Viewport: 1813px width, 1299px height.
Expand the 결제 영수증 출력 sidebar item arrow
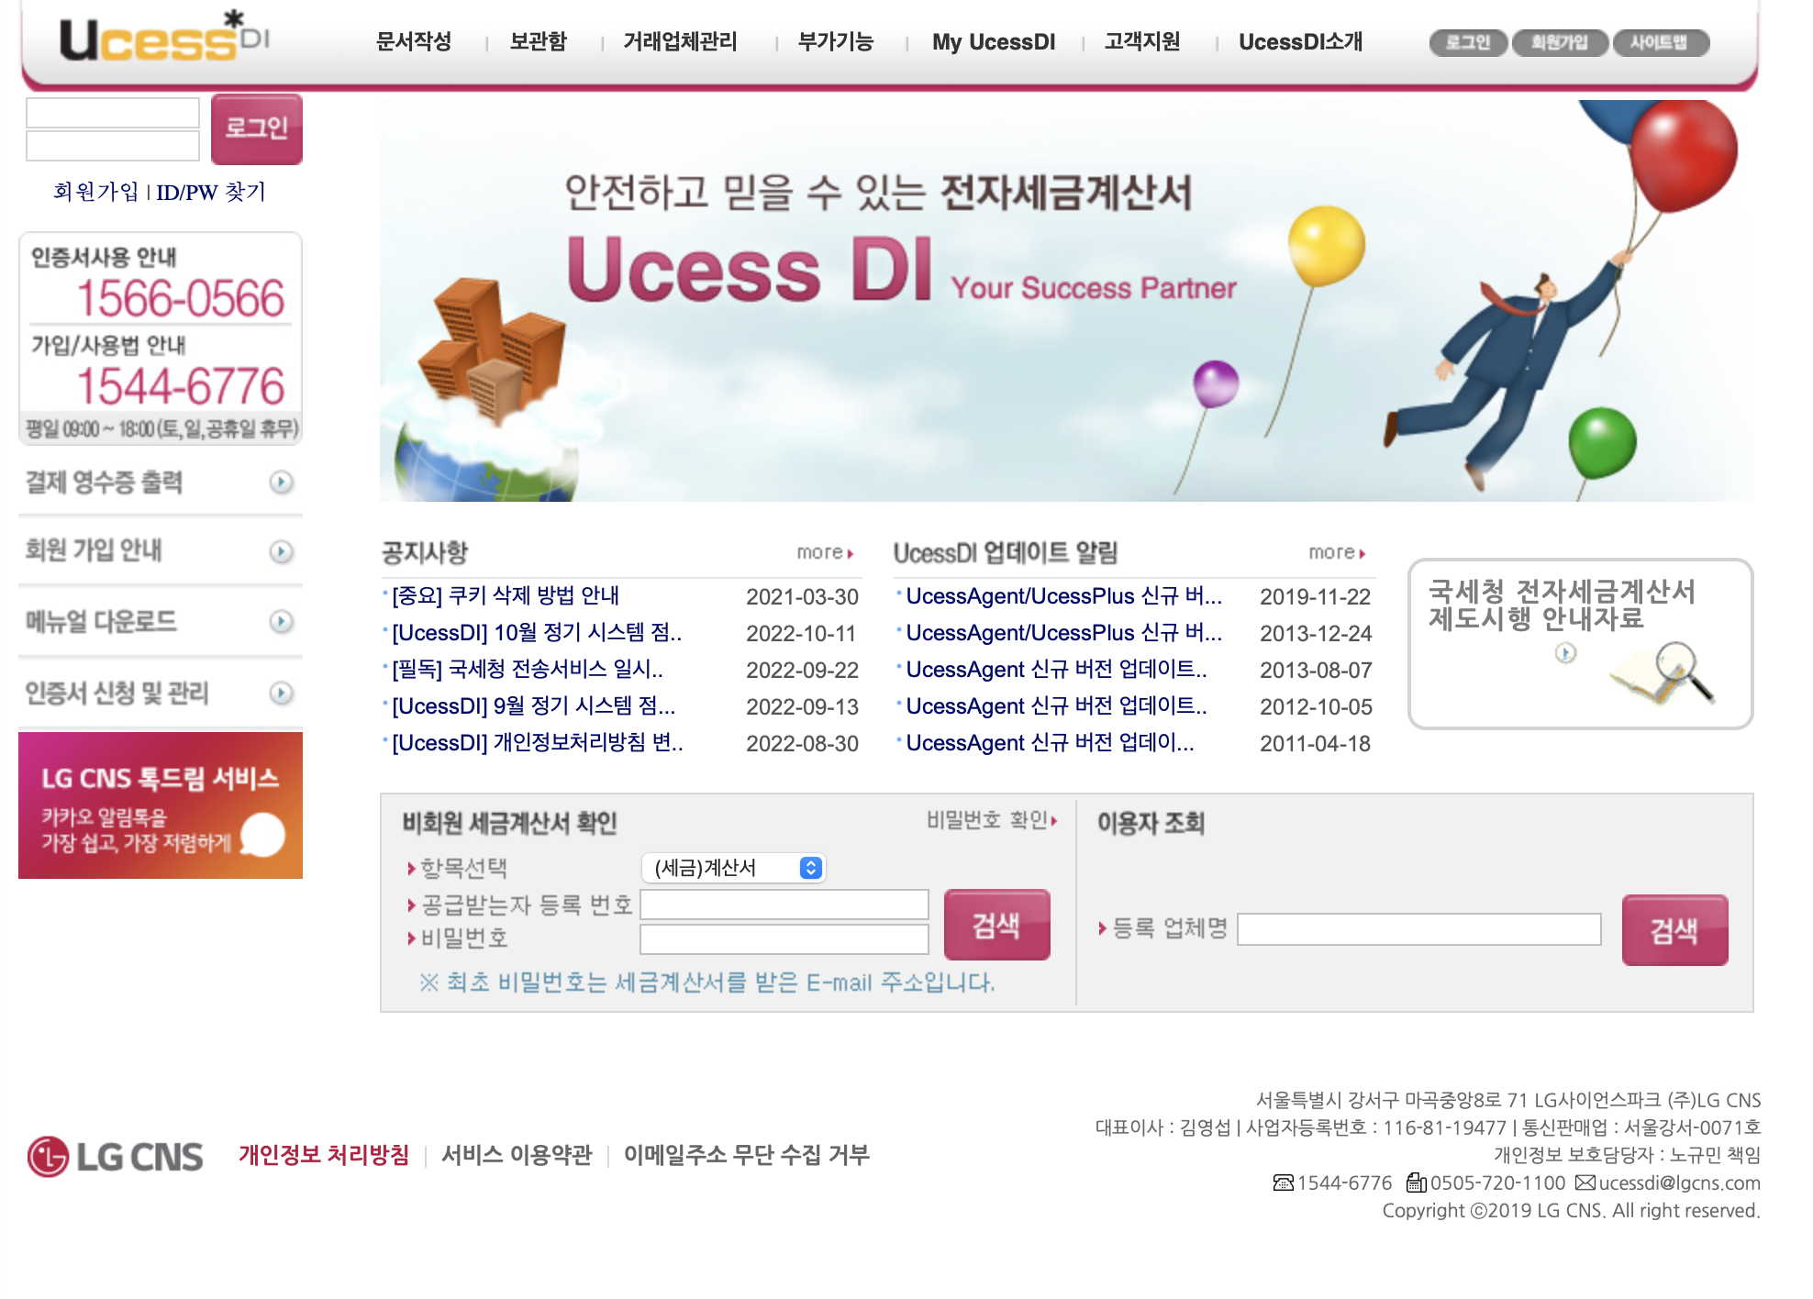[x=280, y=482]
